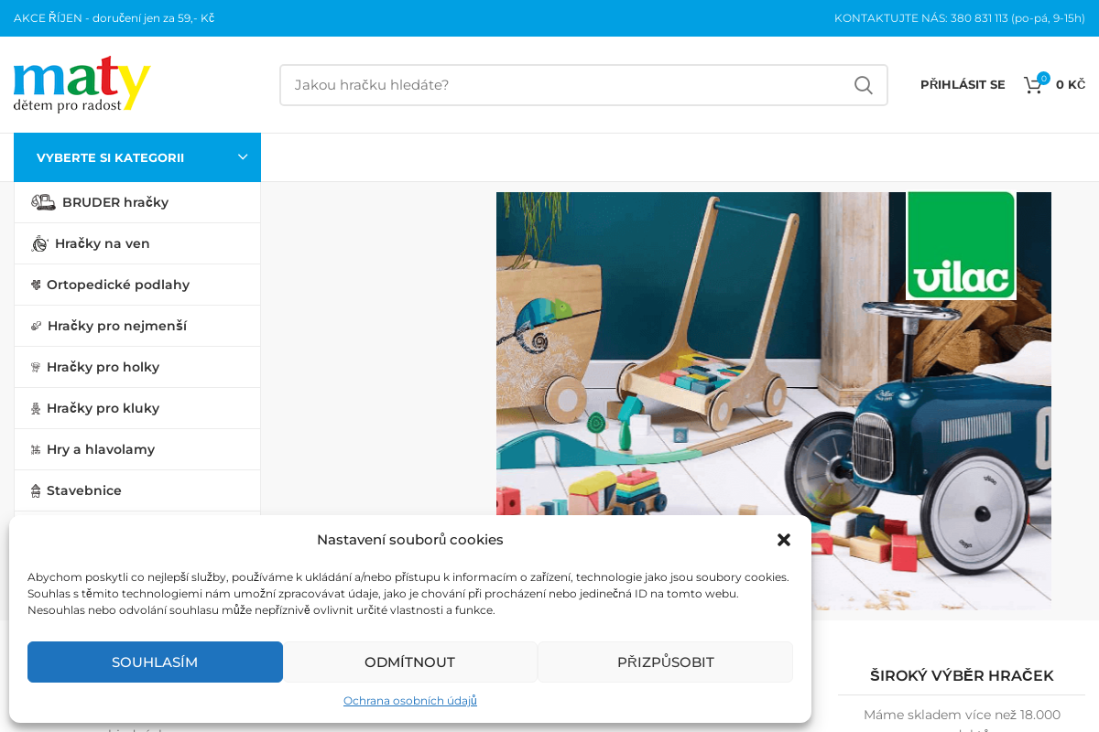1099x732 pixels.
Task: Click chevron arrow on category menu header
Action: [243, 157]
